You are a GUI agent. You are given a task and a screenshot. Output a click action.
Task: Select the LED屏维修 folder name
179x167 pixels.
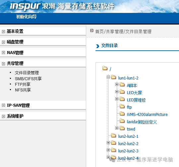(136, 100)
